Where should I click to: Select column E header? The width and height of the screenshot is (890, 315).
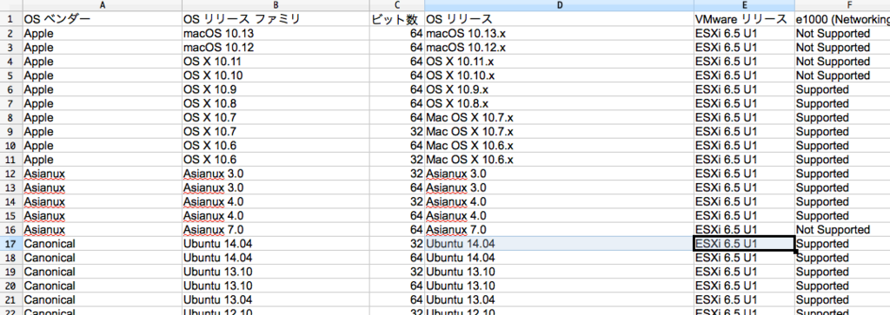(744, 5)
